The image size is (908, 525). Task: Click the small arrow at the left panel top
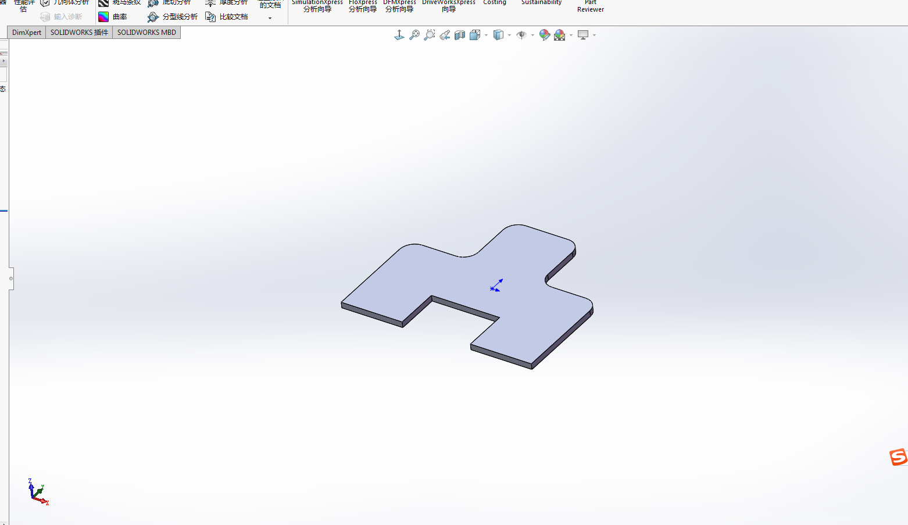click(x=3, y=60)
